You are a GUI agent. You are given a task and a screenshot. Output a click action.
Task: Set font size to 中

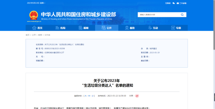coord(89,96)
